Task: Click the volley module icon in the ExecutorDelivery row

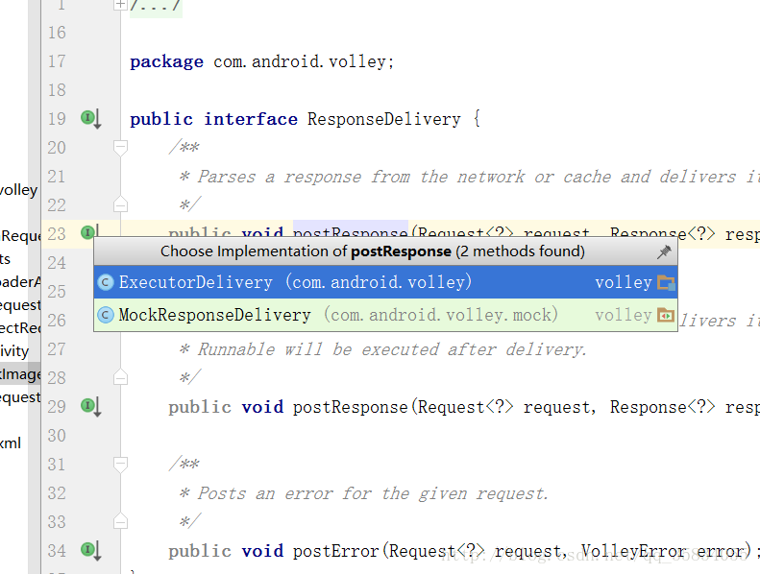Action: (x=666, y=283)
